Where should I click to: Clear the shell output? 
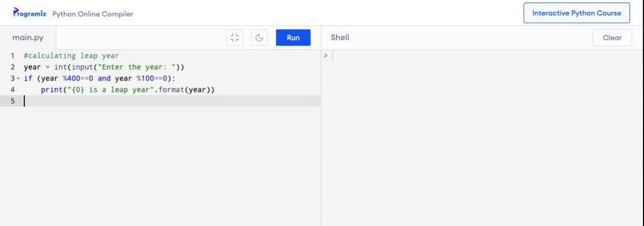(612, 38)
